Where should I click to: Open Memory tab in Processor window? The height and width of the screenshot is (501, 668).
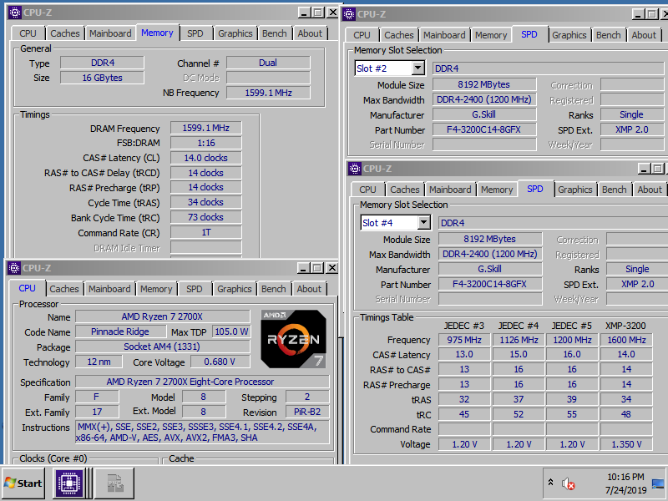156,289
